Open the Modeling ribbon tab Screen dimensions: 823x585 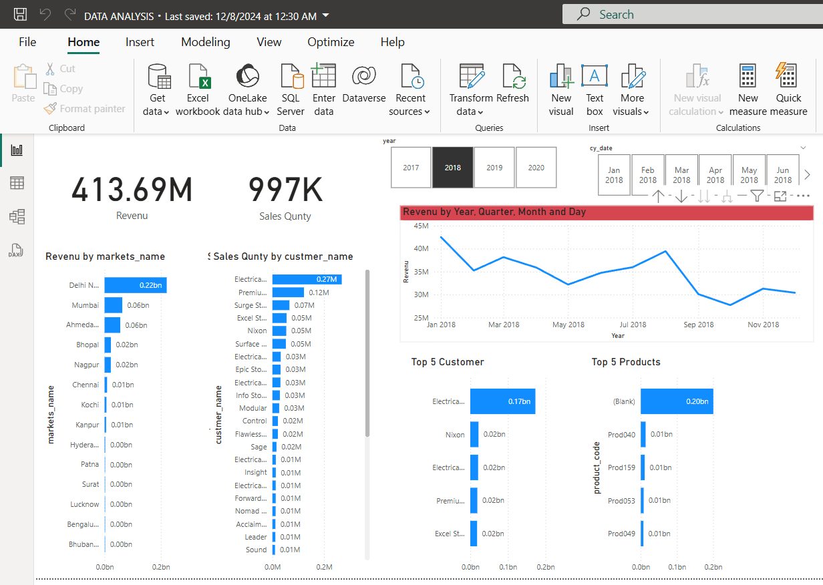[x=205, y=42]
